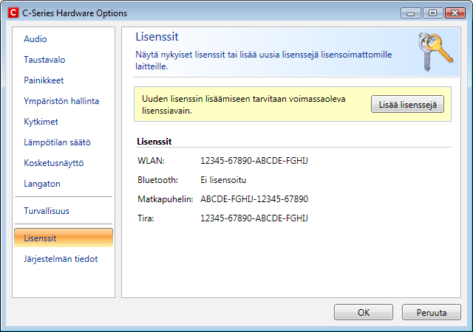Click the bold Lisenssit section heading
Screen dimensions: 473x332
(x=154, y=142)
